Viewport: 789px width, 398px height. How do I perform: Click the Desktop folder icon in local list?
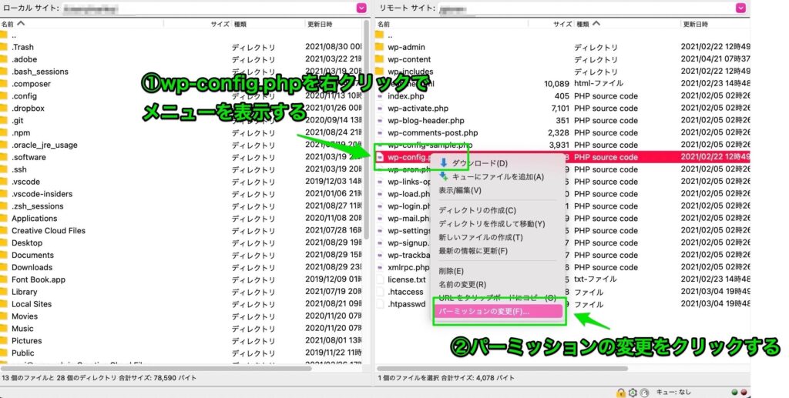(x=4, y=242)
